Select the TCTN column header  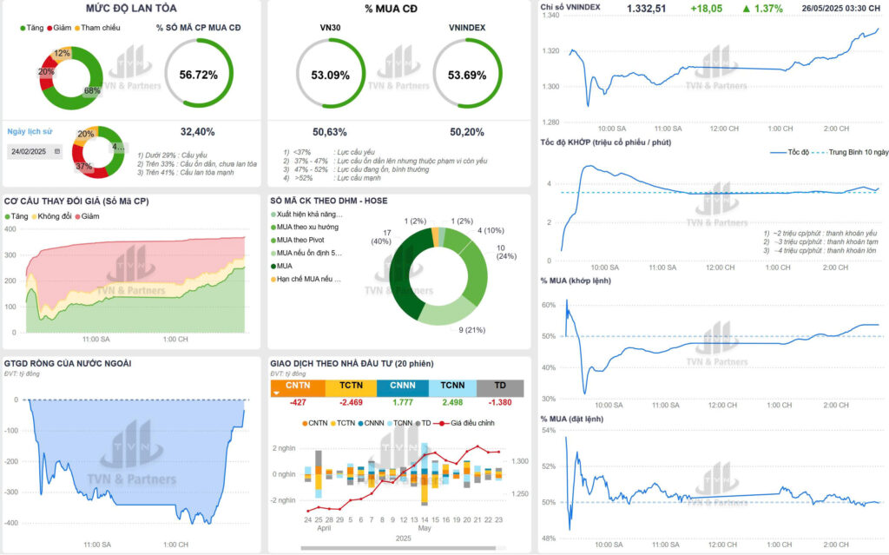[x=351, y=384]
